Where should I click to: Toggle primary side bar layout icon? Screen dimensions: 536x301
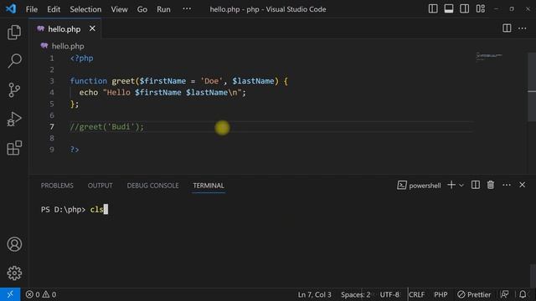(x=433, y=9)
